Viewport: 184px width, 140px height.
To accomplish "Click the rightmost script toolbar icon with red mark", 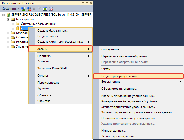I will tap(51, 9).
